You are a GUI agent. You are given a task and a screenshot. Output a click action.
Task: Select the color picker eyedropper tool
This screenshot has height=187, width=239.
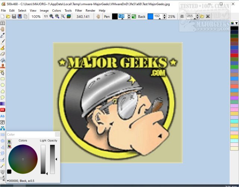(3, 35)
